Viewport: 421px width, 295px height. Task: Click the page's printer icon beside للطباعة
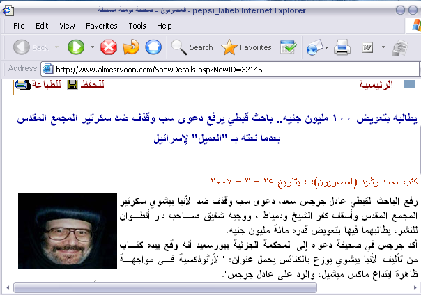tap(22, 84)
